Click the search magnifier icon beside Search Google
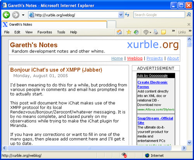Screen dimensions: 194x160 click(189, 14)
